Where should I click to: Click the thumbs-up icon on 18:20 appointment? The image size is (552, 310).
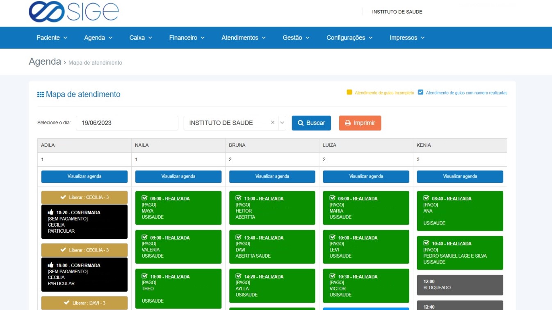pos(51,212)
